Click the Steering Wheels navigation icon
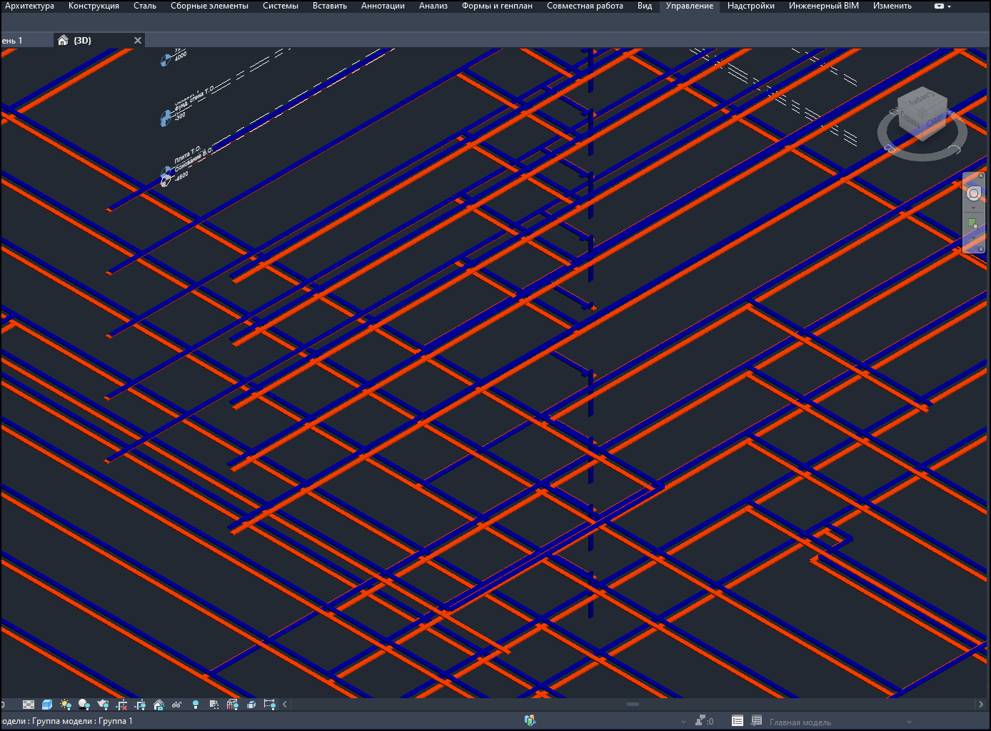The image size is (991, 731). 974,194
